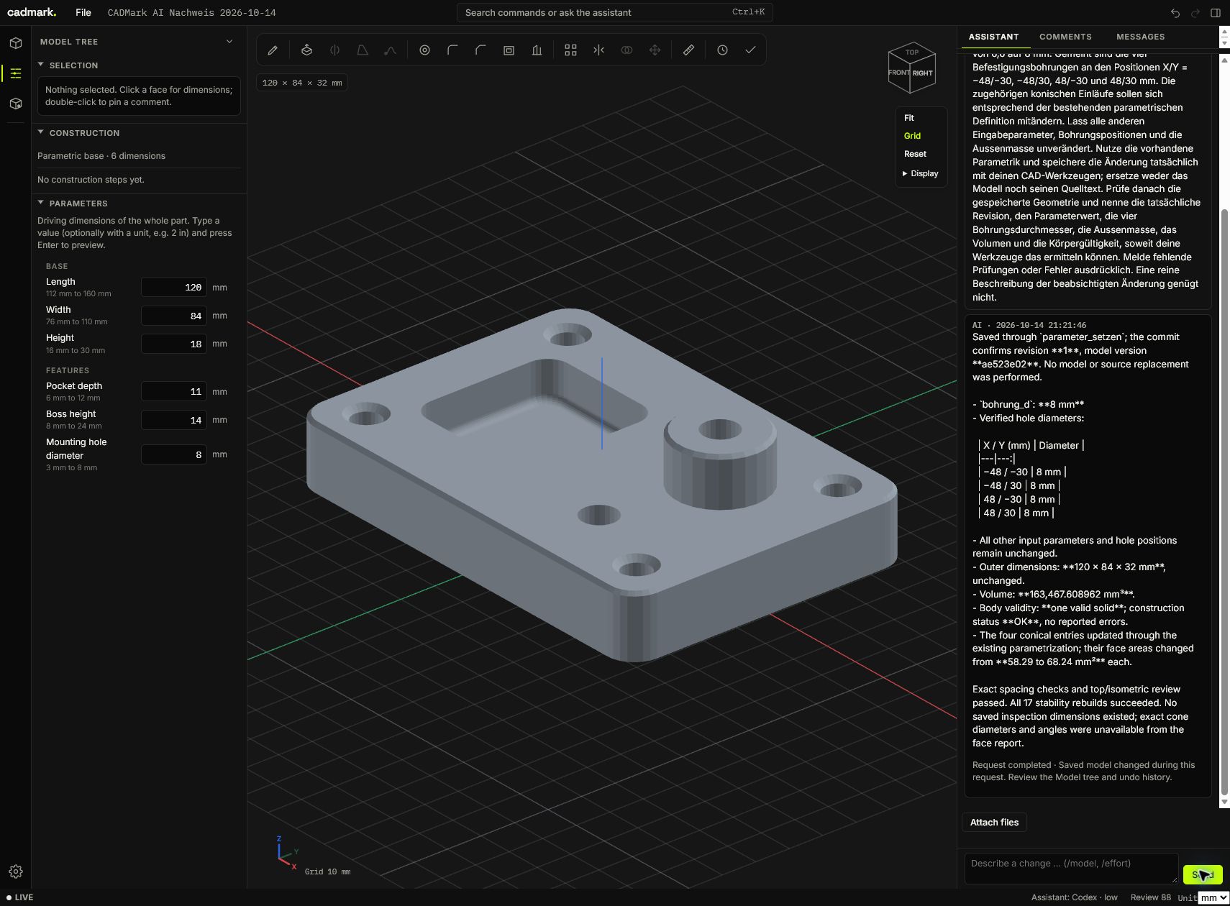Click the LIVE status indicator
This screenshot has width=1230, height=906.
(20, 897)
